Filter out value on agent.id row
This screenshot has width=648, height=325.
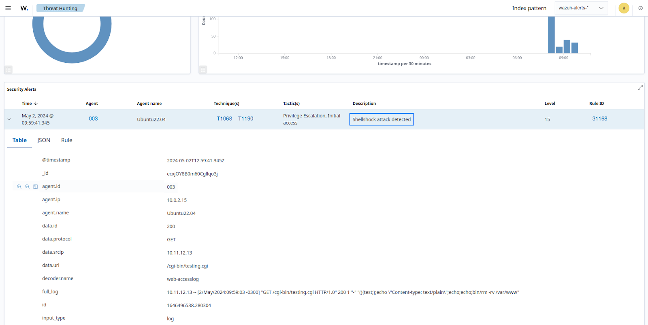coord(27,187)
